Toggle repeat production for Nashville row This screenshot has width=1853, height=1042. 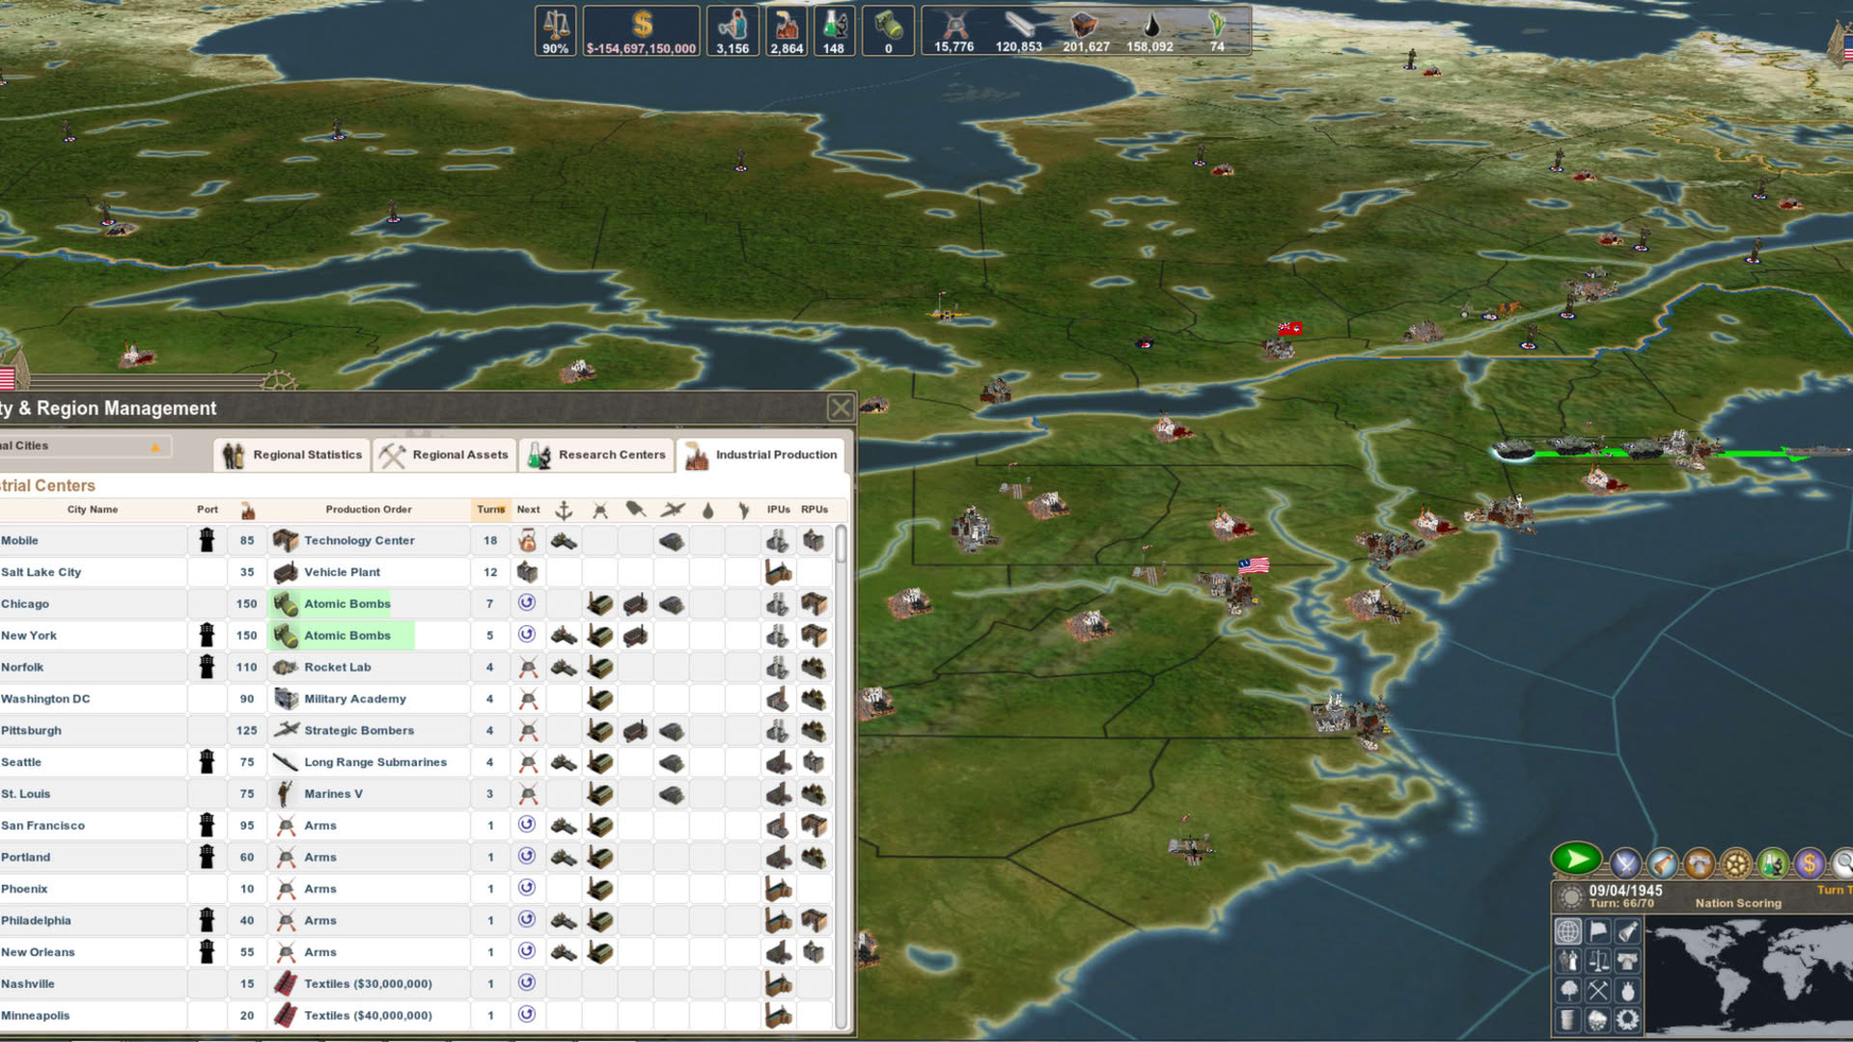pyautogui.click(x=527, y=983)
